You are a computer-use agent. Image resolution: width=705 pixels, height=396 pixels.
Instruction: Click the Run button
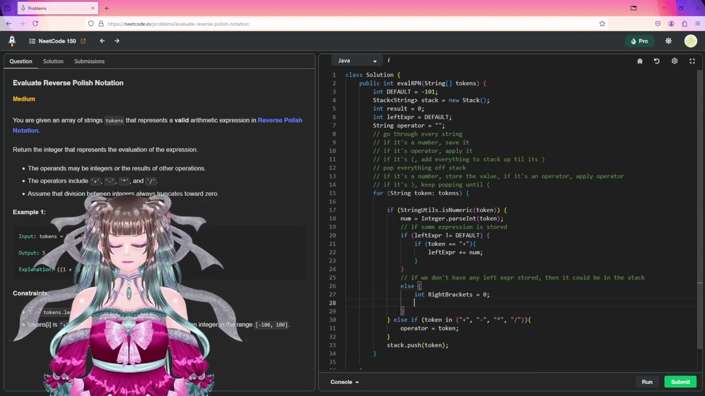tap(647, 382)
